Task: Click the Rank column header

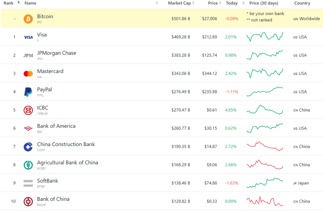Action: [8, 3]
